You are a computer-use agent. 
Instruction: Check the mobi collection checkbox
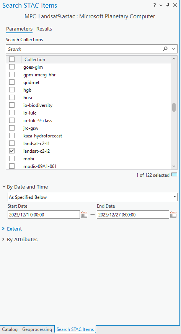(x=12, y=158)
